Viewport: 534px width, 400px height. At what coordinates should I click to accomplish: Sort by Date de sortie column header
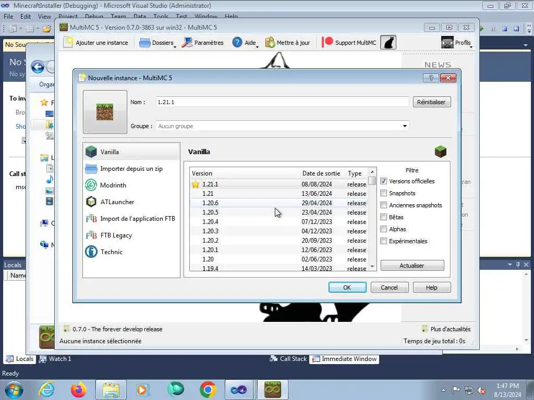click(x=322, y=173)
